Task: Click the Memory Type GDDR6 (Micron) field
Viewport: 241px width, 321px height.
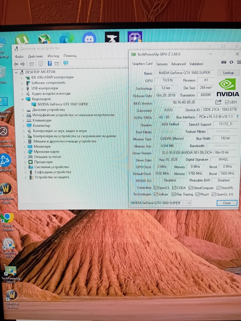Action: pyautogui.click(x=172, y=138)
